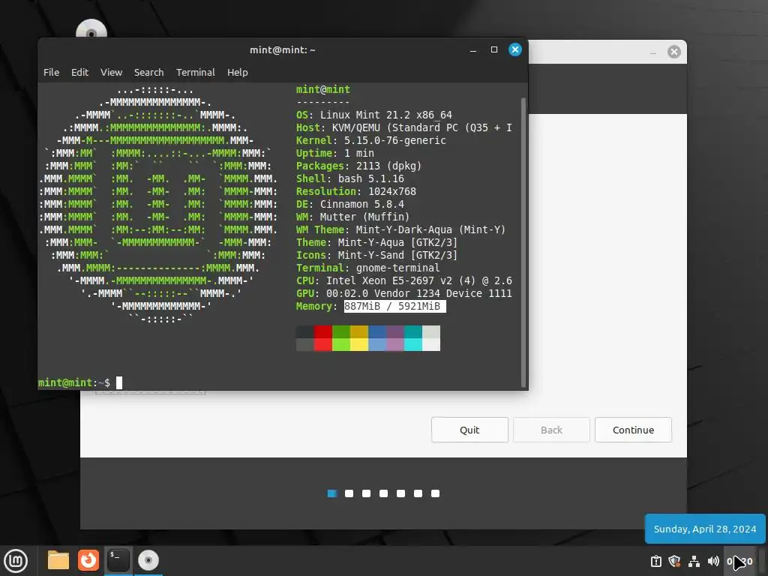The image size is (768, 576).
Task: Click the terminal prompt cursor line
Action: (80, 382)
